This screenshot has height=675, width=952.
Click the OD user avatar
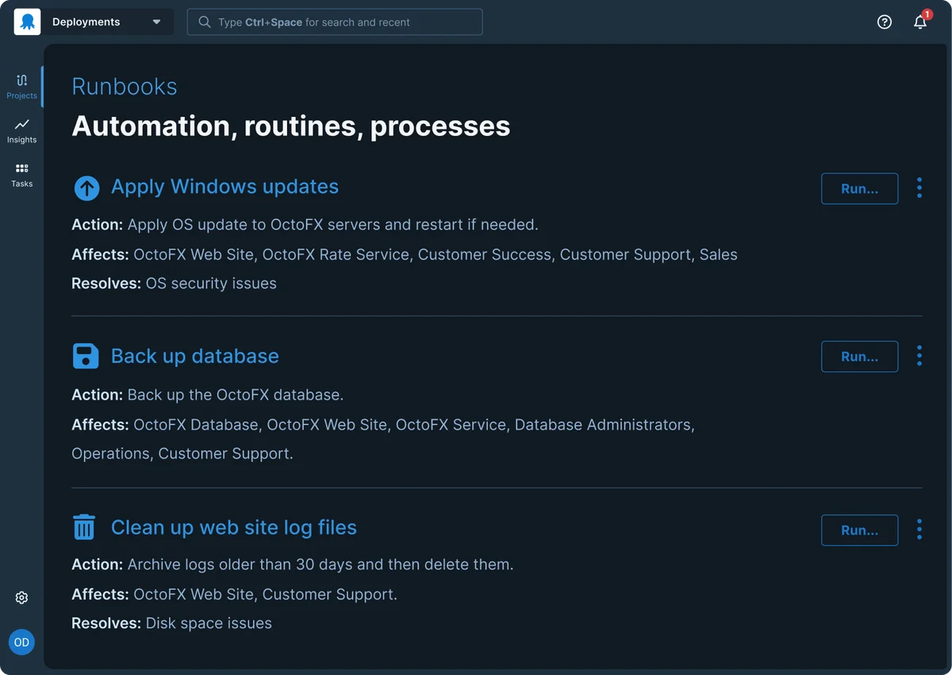[21, 642]
